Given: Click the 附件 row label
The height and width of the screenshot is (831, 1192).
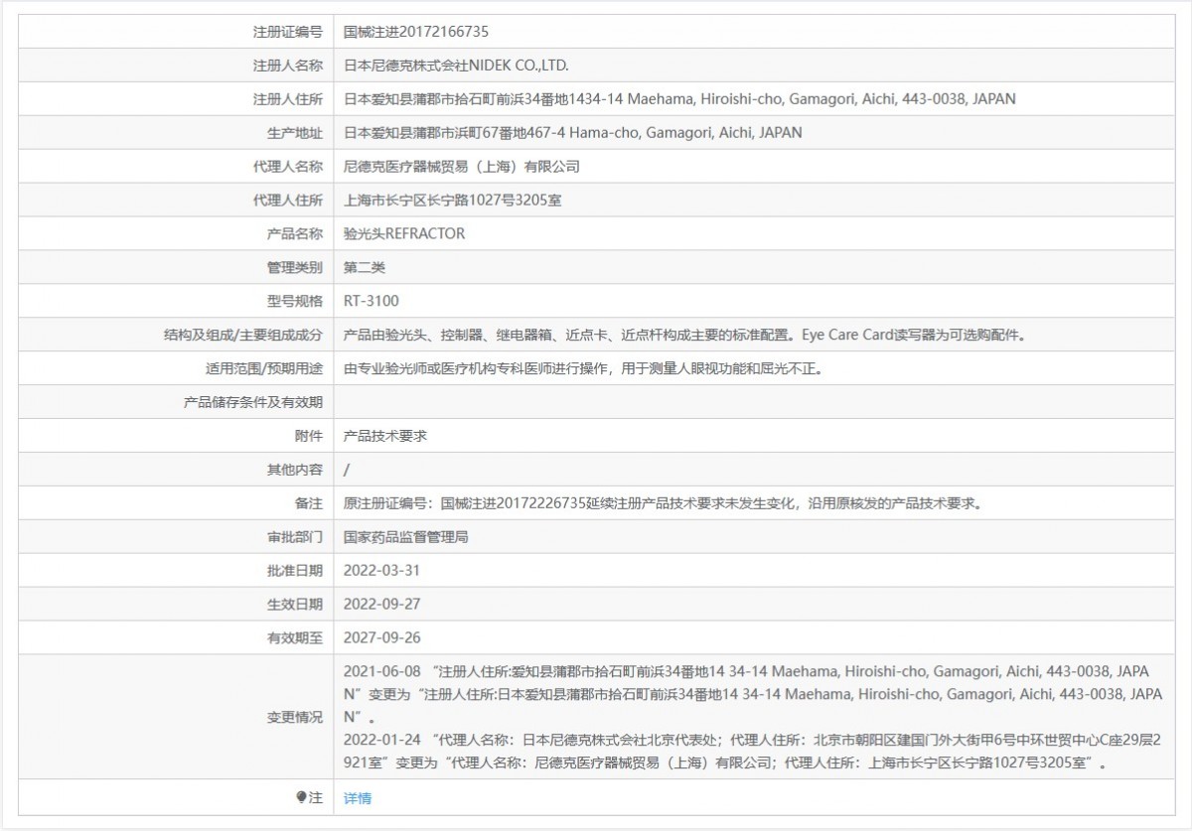Looking at the screenshot, I should point(309,437).
